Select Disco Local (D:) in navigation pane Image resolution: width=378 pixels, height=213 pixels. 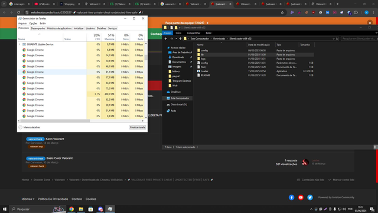[178, 105]
